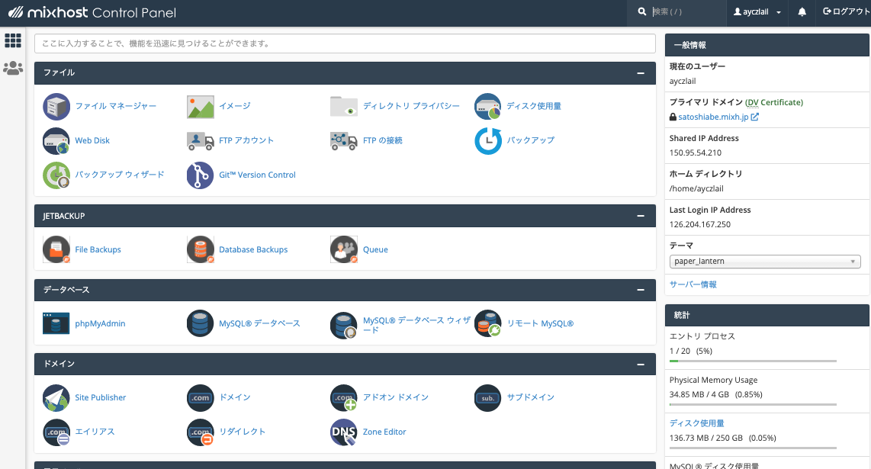The width and height of the screenshot is (871, 469).
Task: Open the FTP Accounts truck icon
Action: point(200,141)
